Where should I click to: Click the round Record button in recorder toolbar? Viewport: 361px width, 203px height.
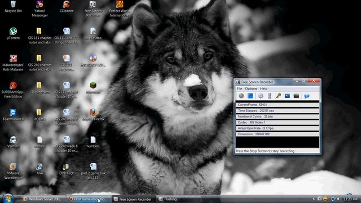(x=241, y=96)
